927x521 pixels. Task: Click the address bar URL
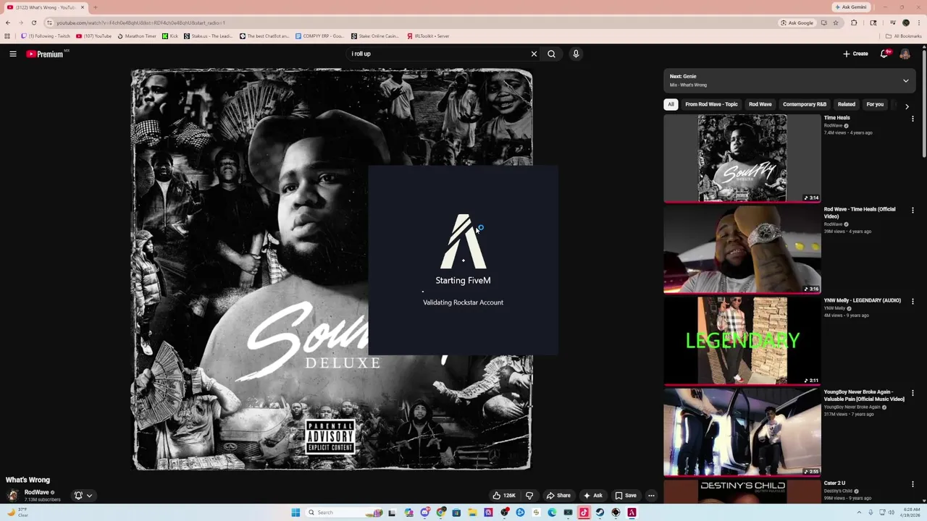coord(141,22)
